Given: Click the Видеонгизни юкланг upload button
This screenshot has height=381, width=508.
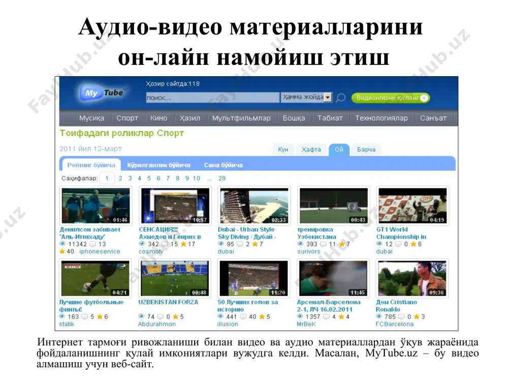Looking at the screenshot, I should [x=391, y=98].
